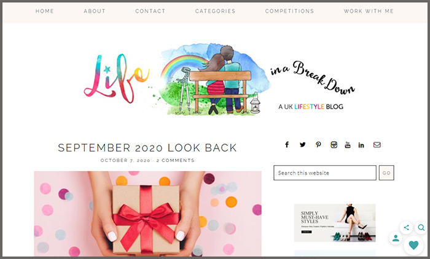Open the Twitter social icon
Viewport: 430px width, 259px height.
[x=302, y=145]
